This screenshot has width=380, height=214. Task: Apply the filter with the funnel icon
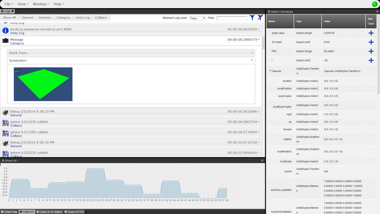coord(252,18)
